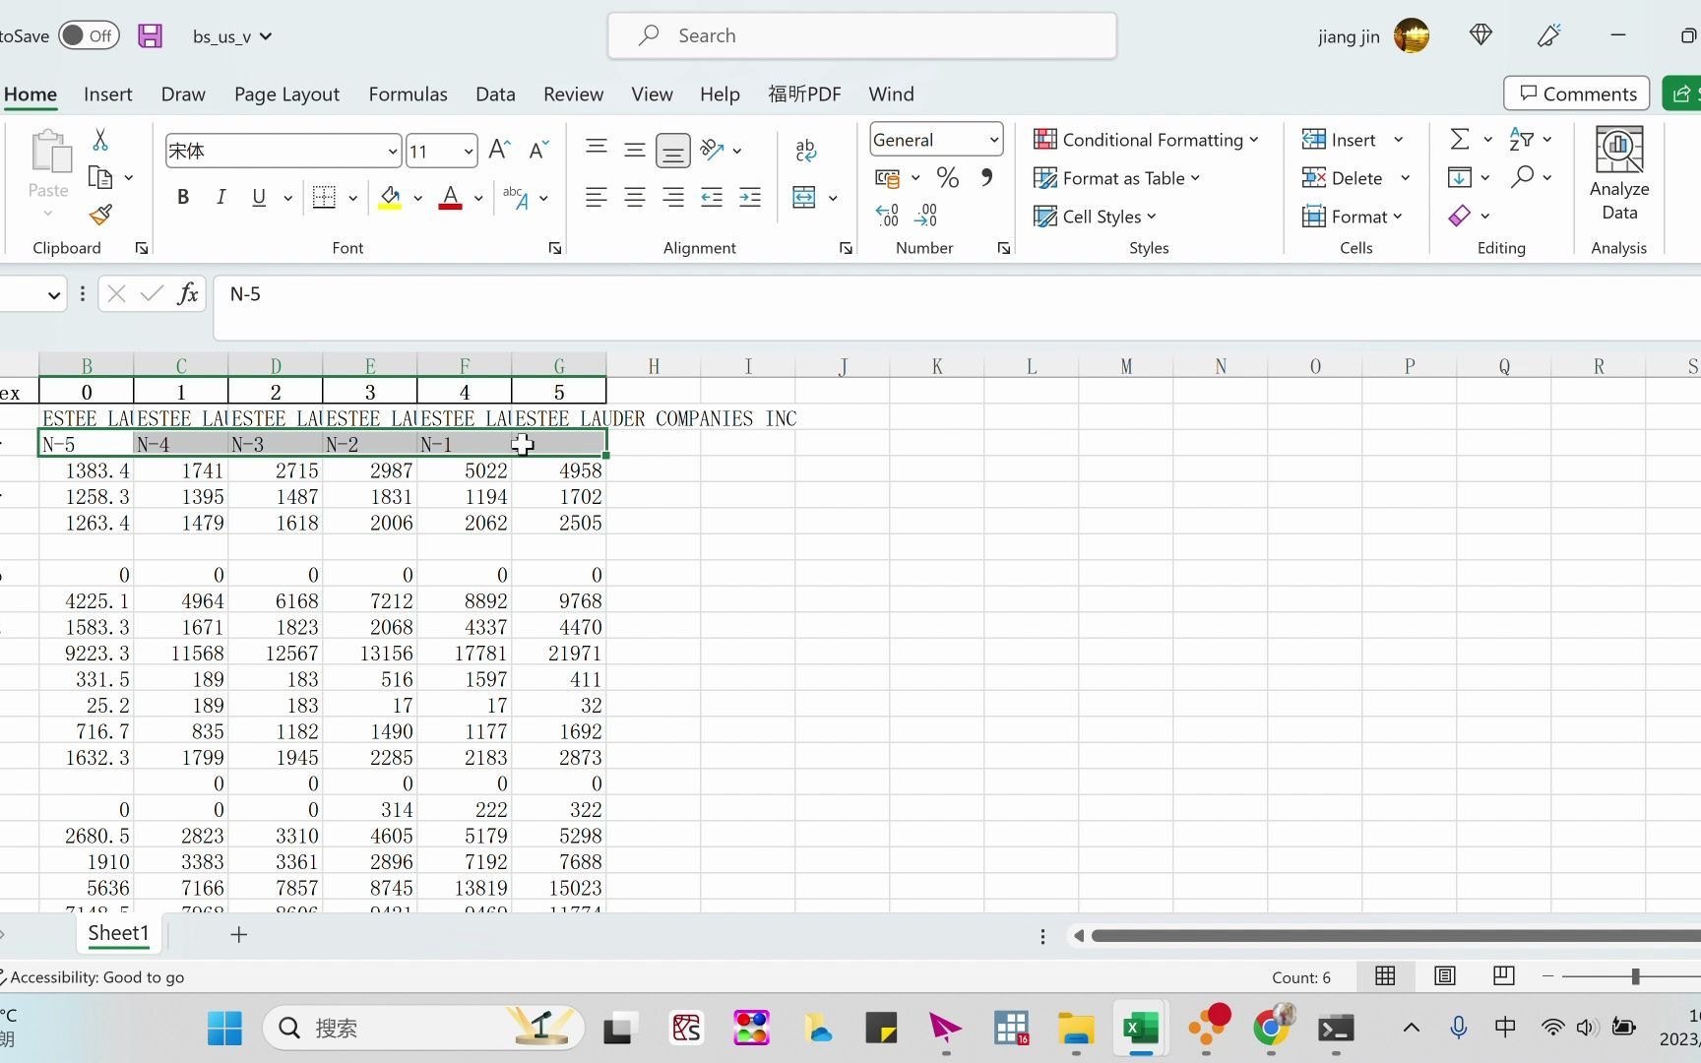Screen dimensions: 1701x1063
Task: Select the Sheet1 tab
Action: (x=118, y=933)
